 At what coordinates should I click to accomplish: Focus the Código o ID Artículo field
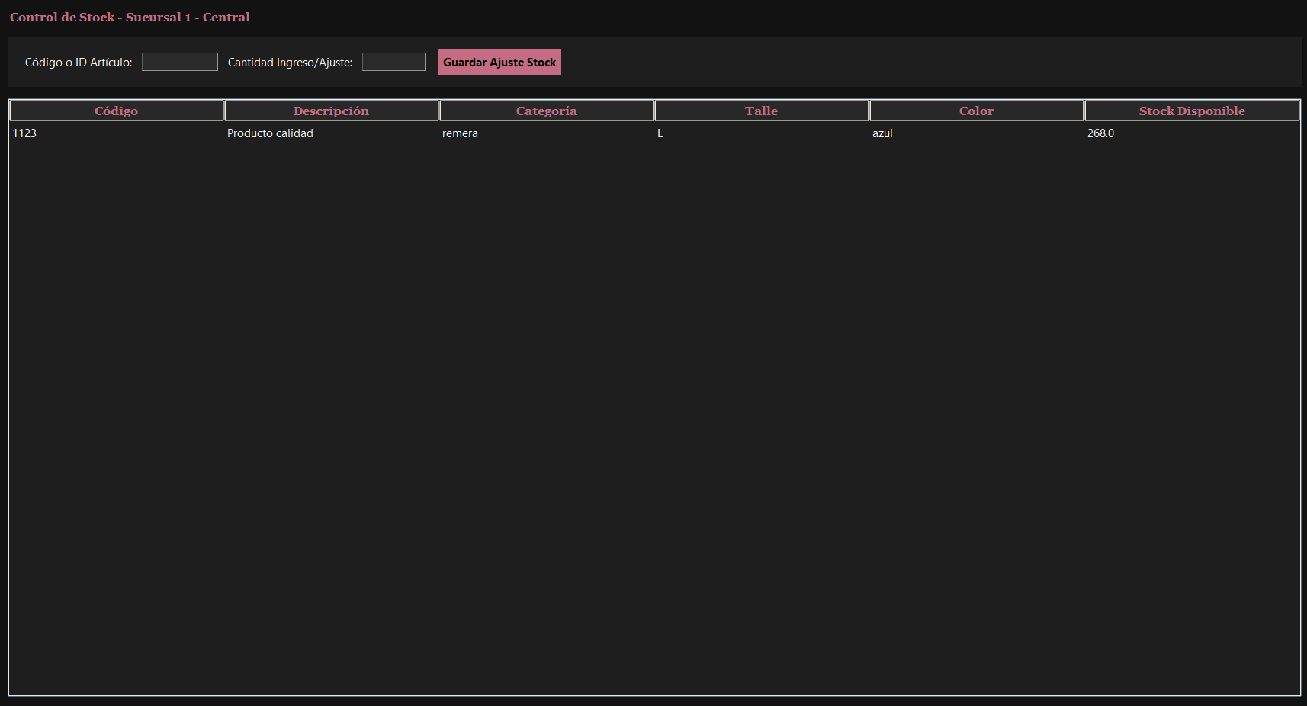[x=180, y=62]
